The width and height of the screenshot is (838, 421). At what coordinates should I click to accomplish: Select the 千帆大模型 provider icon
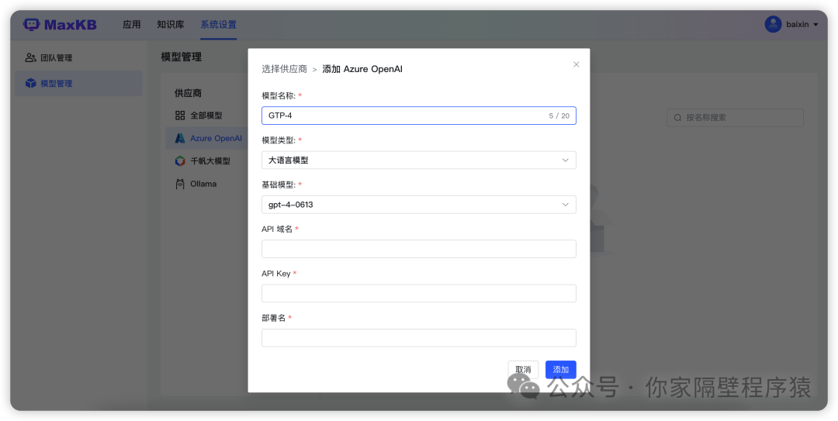[180, 161]
